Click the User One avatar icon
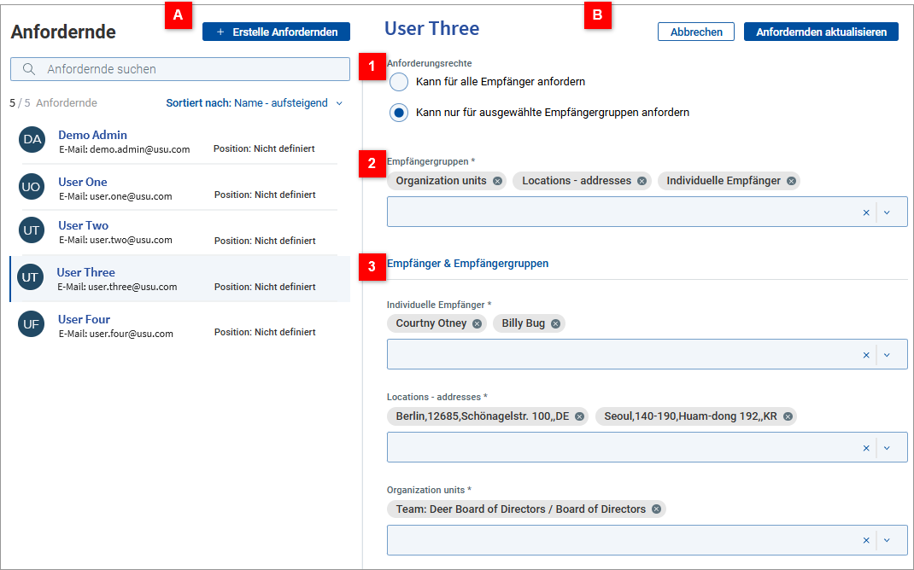This screenshot has width=914, height=570. 31,186
